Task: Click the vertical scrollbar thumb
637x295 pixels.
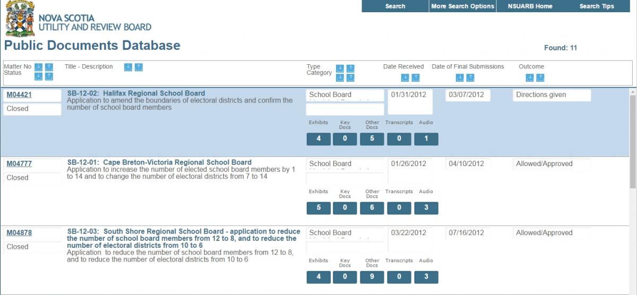Action: pyautogui.click(x=632, y=142)
